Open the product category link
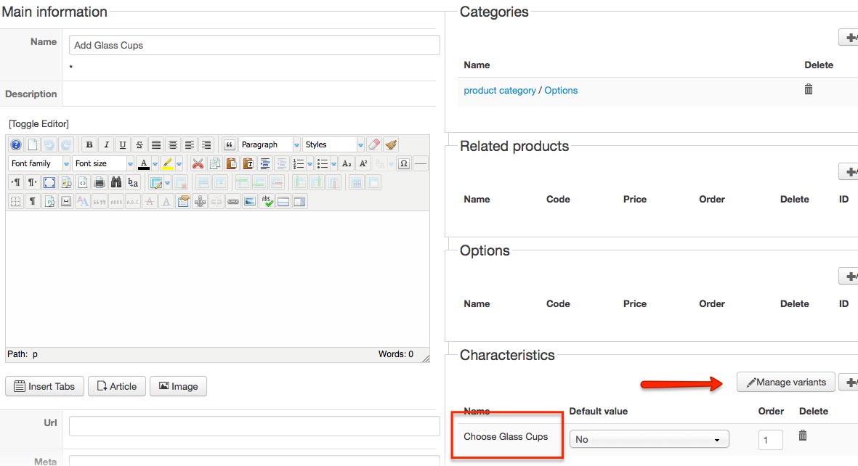The width and height of the screenshot is (858, 466). [500, 91]
